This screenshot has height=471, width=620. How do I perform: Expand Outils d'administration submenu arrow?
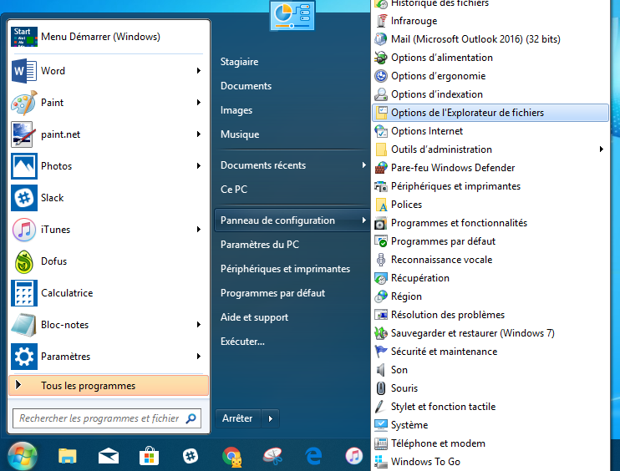[601, 149]
